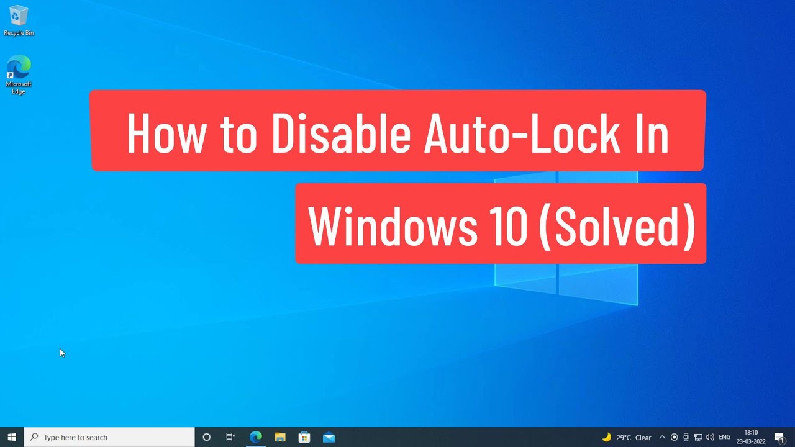Screen dimensions: 795x447
Task: Expand the hidden system tray icons
Action: [x=662, y=437]
